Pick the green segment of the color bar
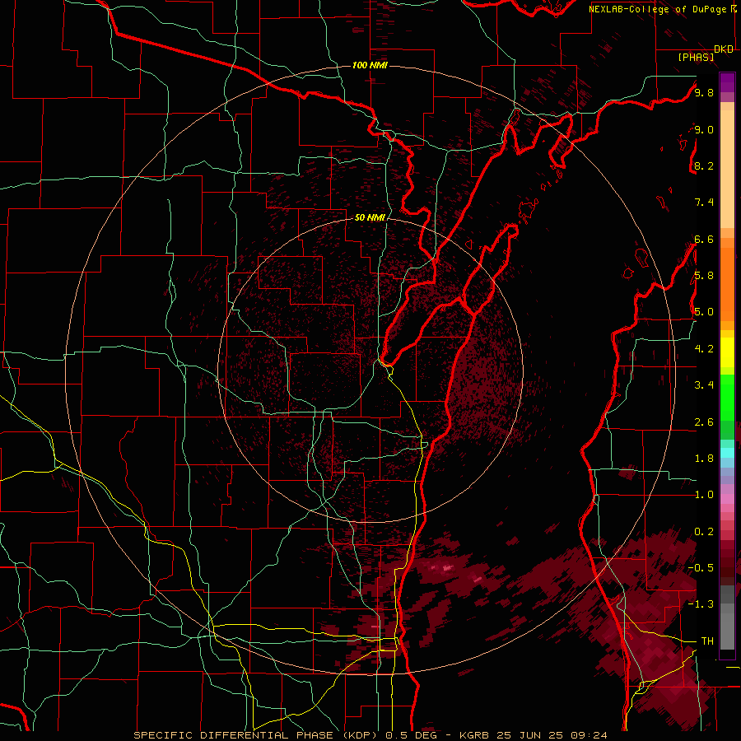The width and height of the screenshot is (741, 741). (727, 398)
